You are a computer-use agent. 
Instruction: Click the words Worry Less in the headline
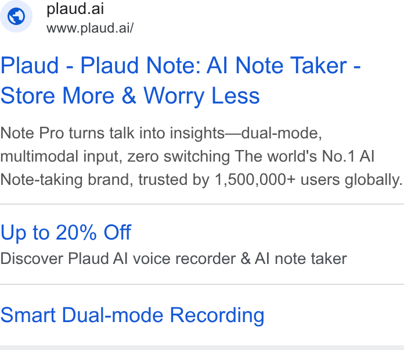(202, 96)
